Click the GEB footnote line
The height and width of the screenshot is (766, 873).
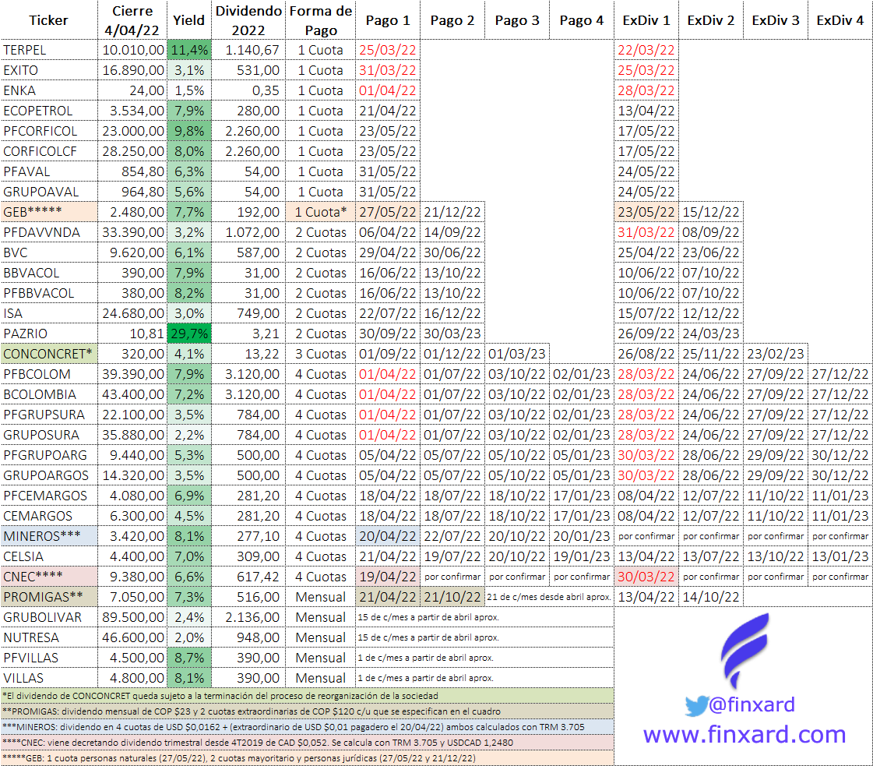[x=308, y=758]
